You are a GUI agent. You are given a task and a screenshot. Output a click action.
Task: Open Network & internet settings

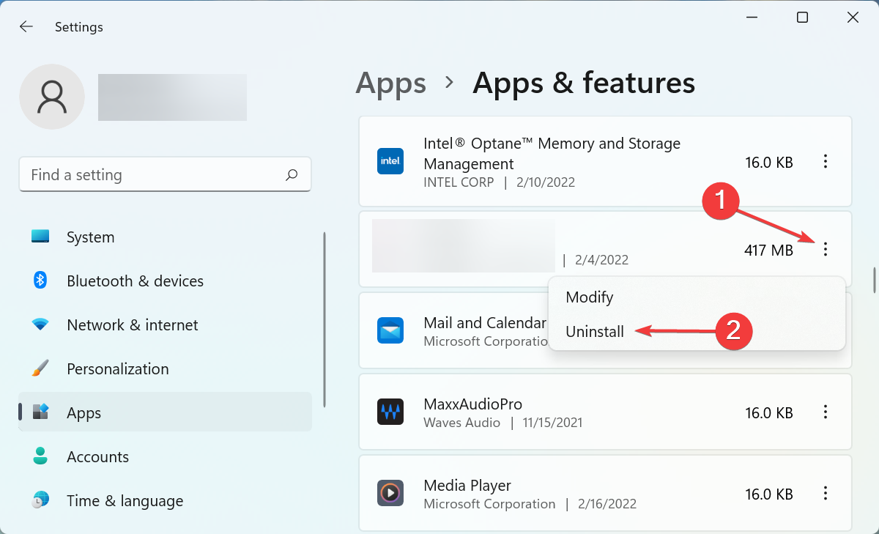point(132,325)
